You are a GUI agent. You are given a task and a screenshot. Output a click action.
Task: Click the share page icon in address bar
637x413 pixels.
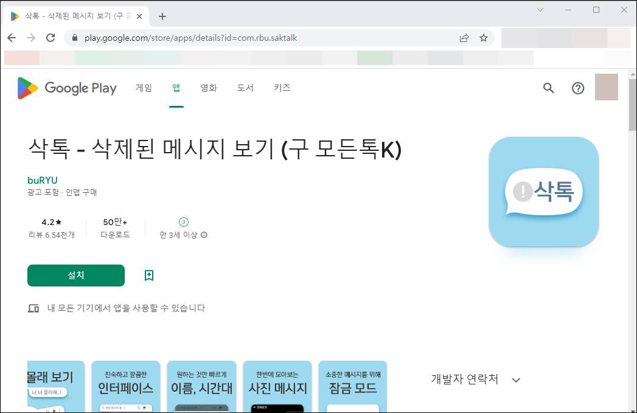(464, 38)
